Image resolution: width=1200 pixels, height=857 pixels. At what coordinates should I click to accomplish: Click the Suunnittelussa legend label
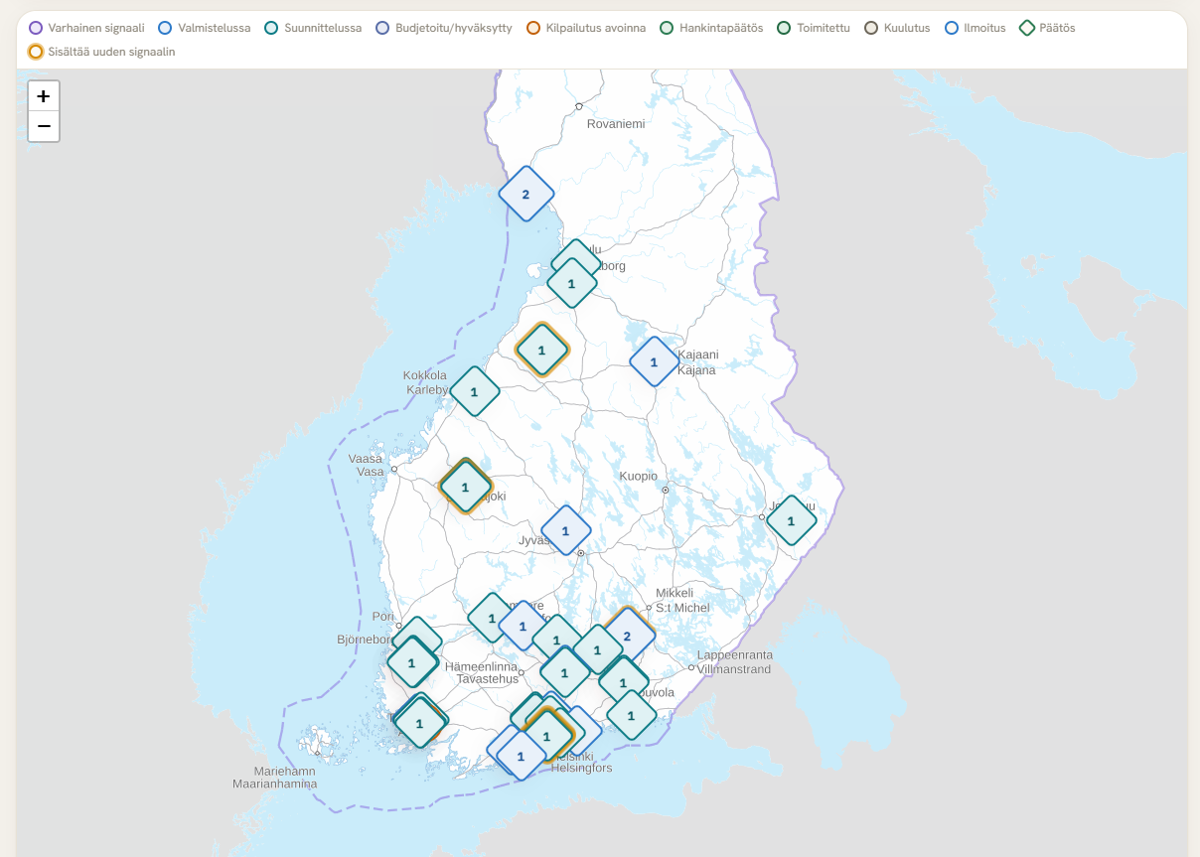click(323, 28)
